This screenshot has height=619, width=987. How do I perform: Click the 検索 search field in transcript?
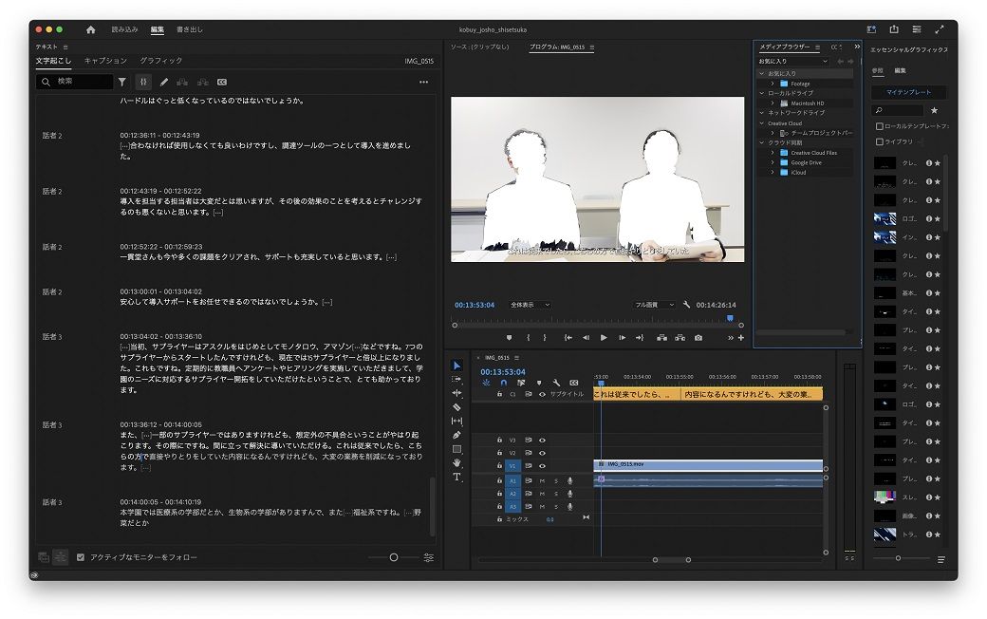pos(74,82)
